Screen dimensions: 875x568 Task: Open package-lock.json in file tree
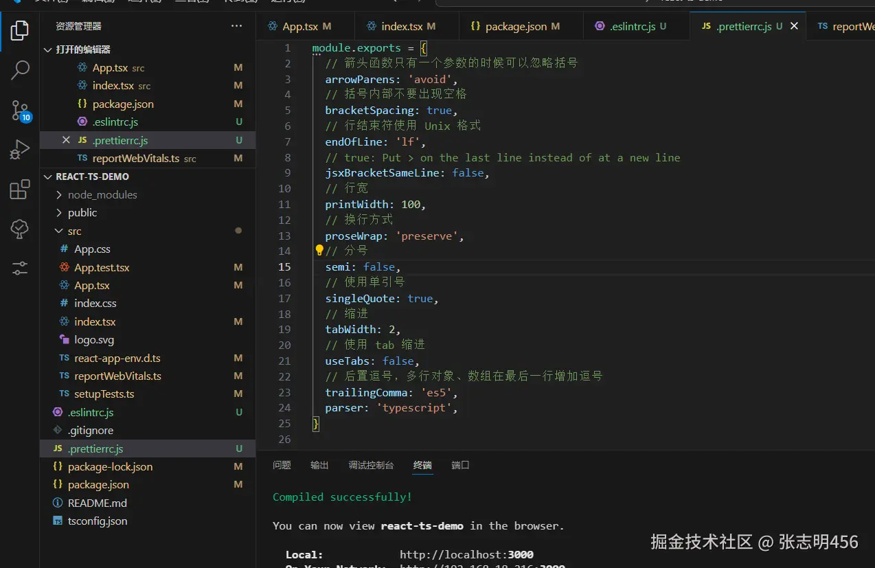coord(148,466)
